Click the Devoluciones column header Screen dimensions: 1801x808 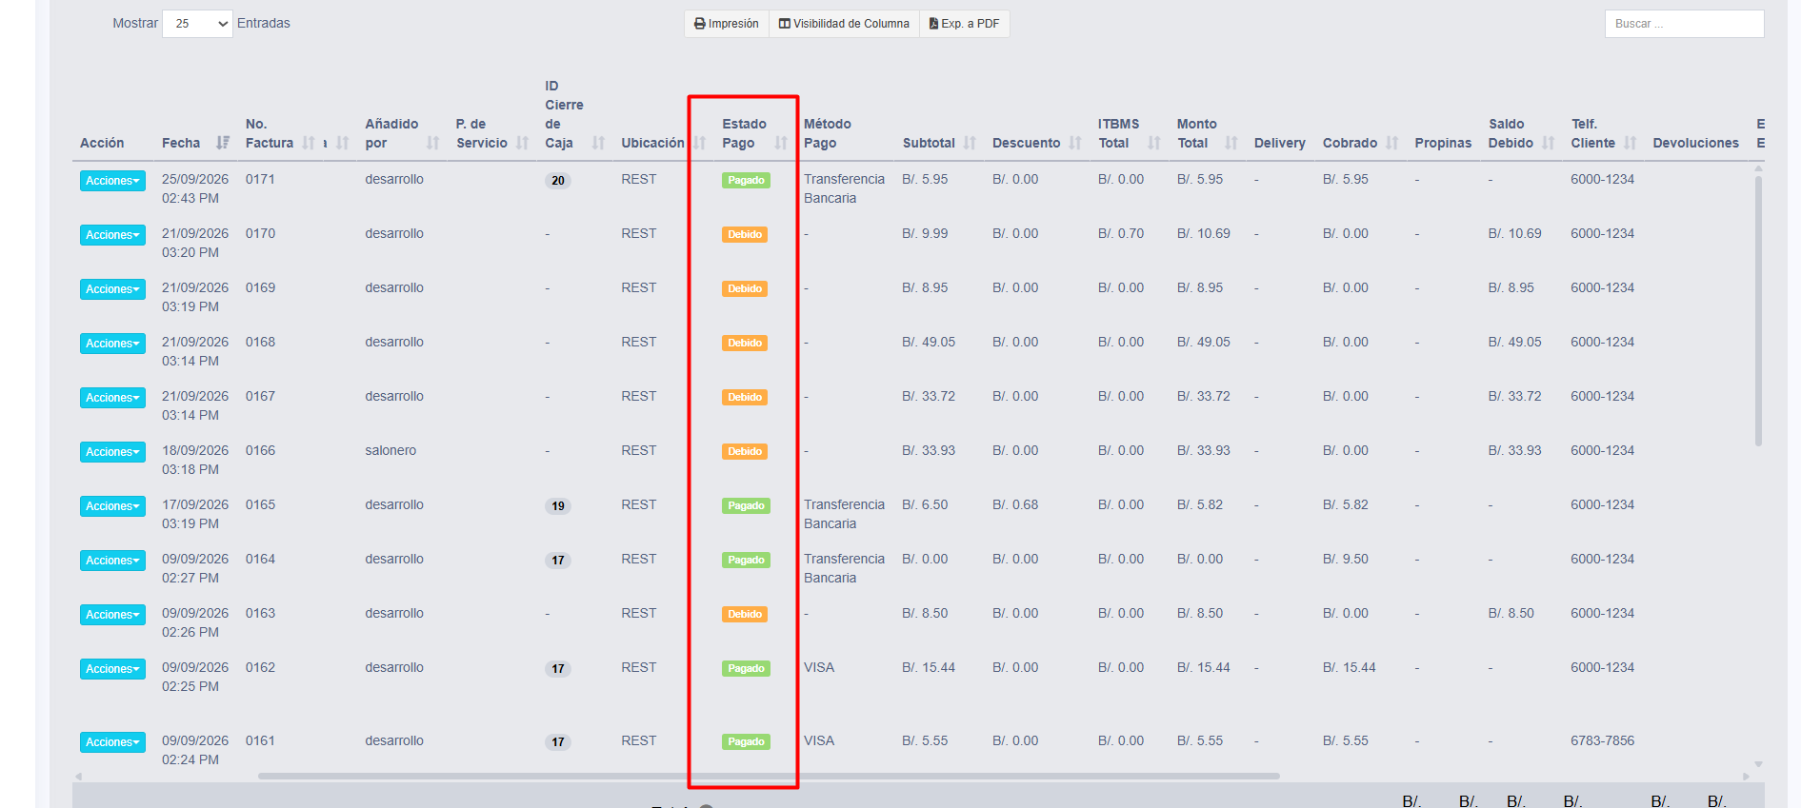click(1695, 143)
